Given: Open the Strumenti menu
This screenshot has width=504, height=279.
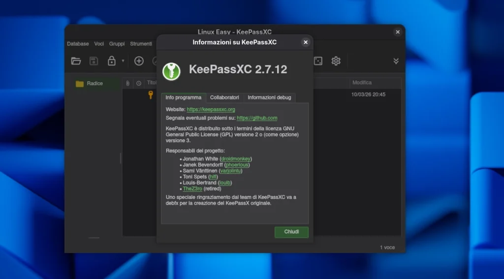Looking at the screenshot, I should (x=141, y=44).
